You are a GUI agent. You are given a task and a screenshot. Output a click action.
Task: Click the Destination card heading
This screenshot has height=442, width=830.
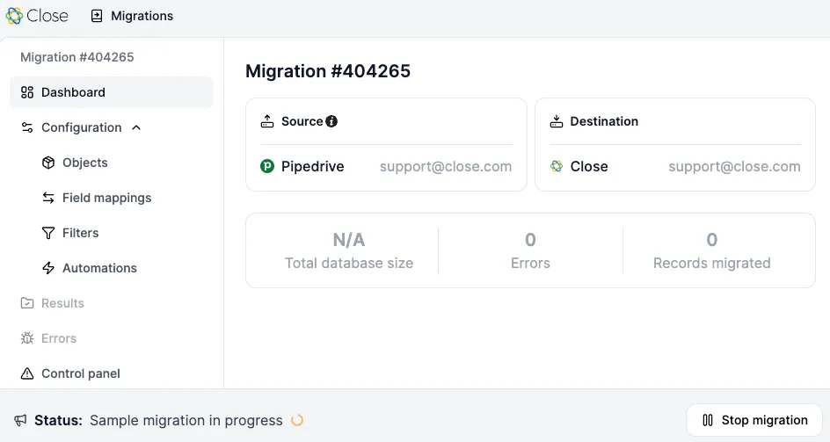[x=604, y=121]
